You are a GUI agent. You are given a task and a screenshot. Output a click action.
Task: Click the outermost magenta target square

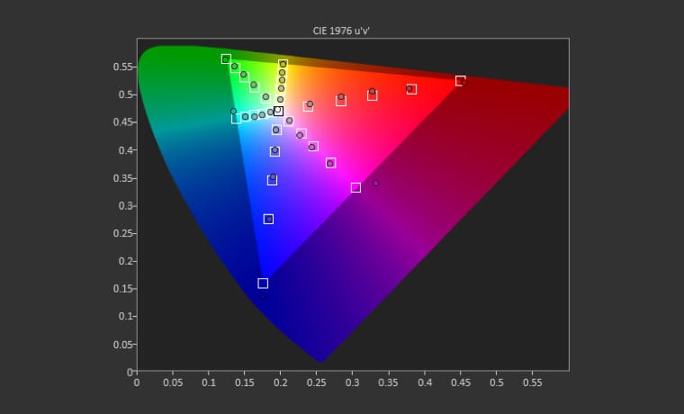click(x=355, y=187)
